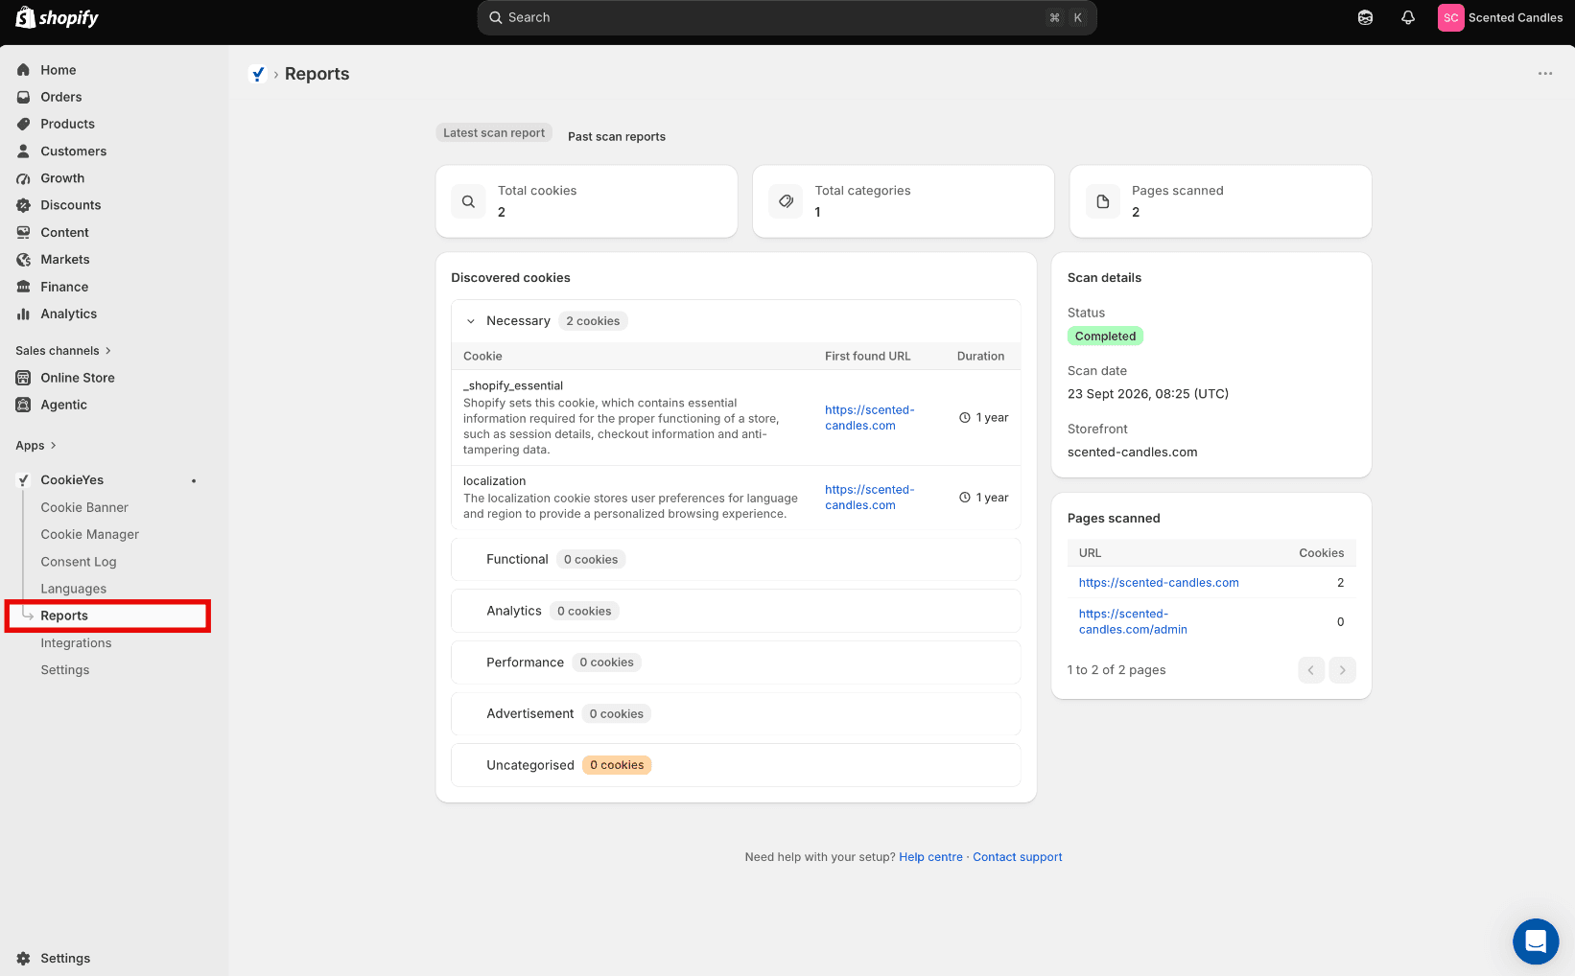This screenshot has width=1575, height=976.
Task: Open Consent Log in the CookieYes menu
Action: coord(79,562)
